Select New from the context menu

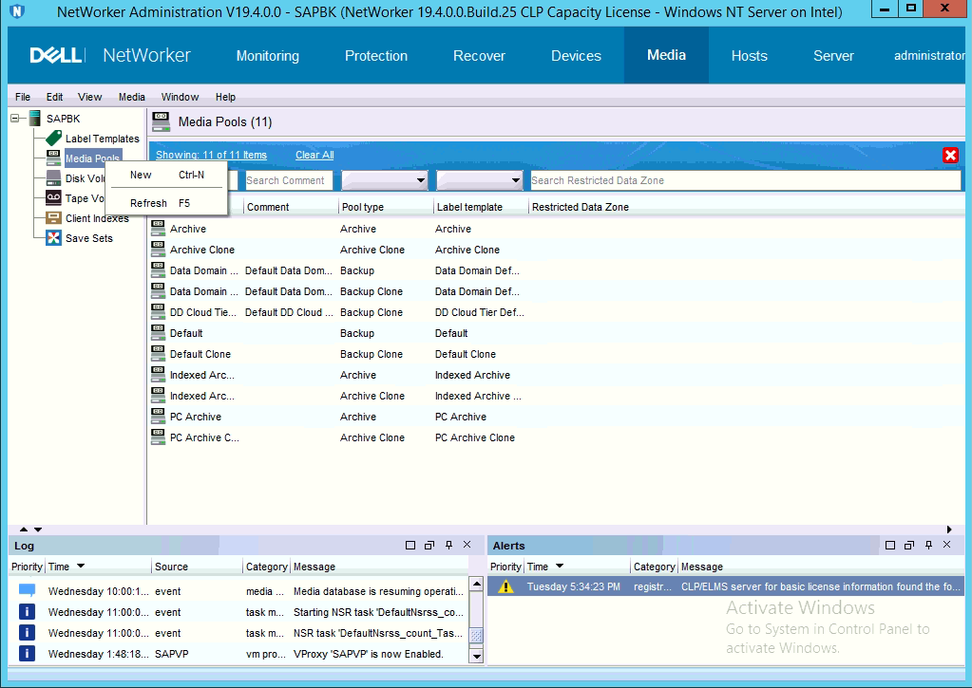pos(141,175)
